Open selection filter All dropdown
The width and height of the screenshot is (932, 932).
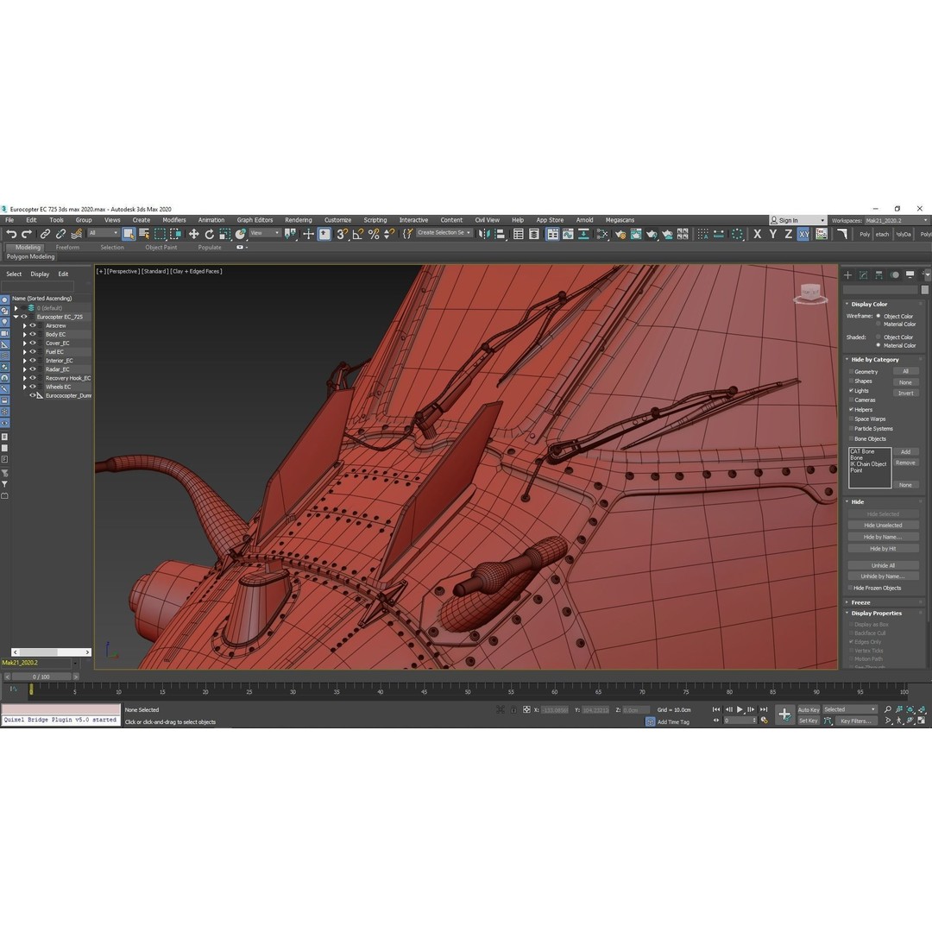(x=104, y=234)
